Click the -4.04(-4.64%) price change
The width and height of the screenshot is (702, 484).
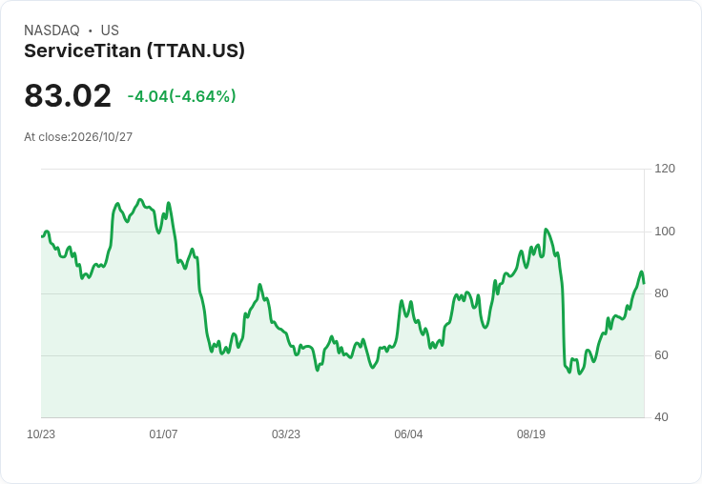(x=182, y=96)
